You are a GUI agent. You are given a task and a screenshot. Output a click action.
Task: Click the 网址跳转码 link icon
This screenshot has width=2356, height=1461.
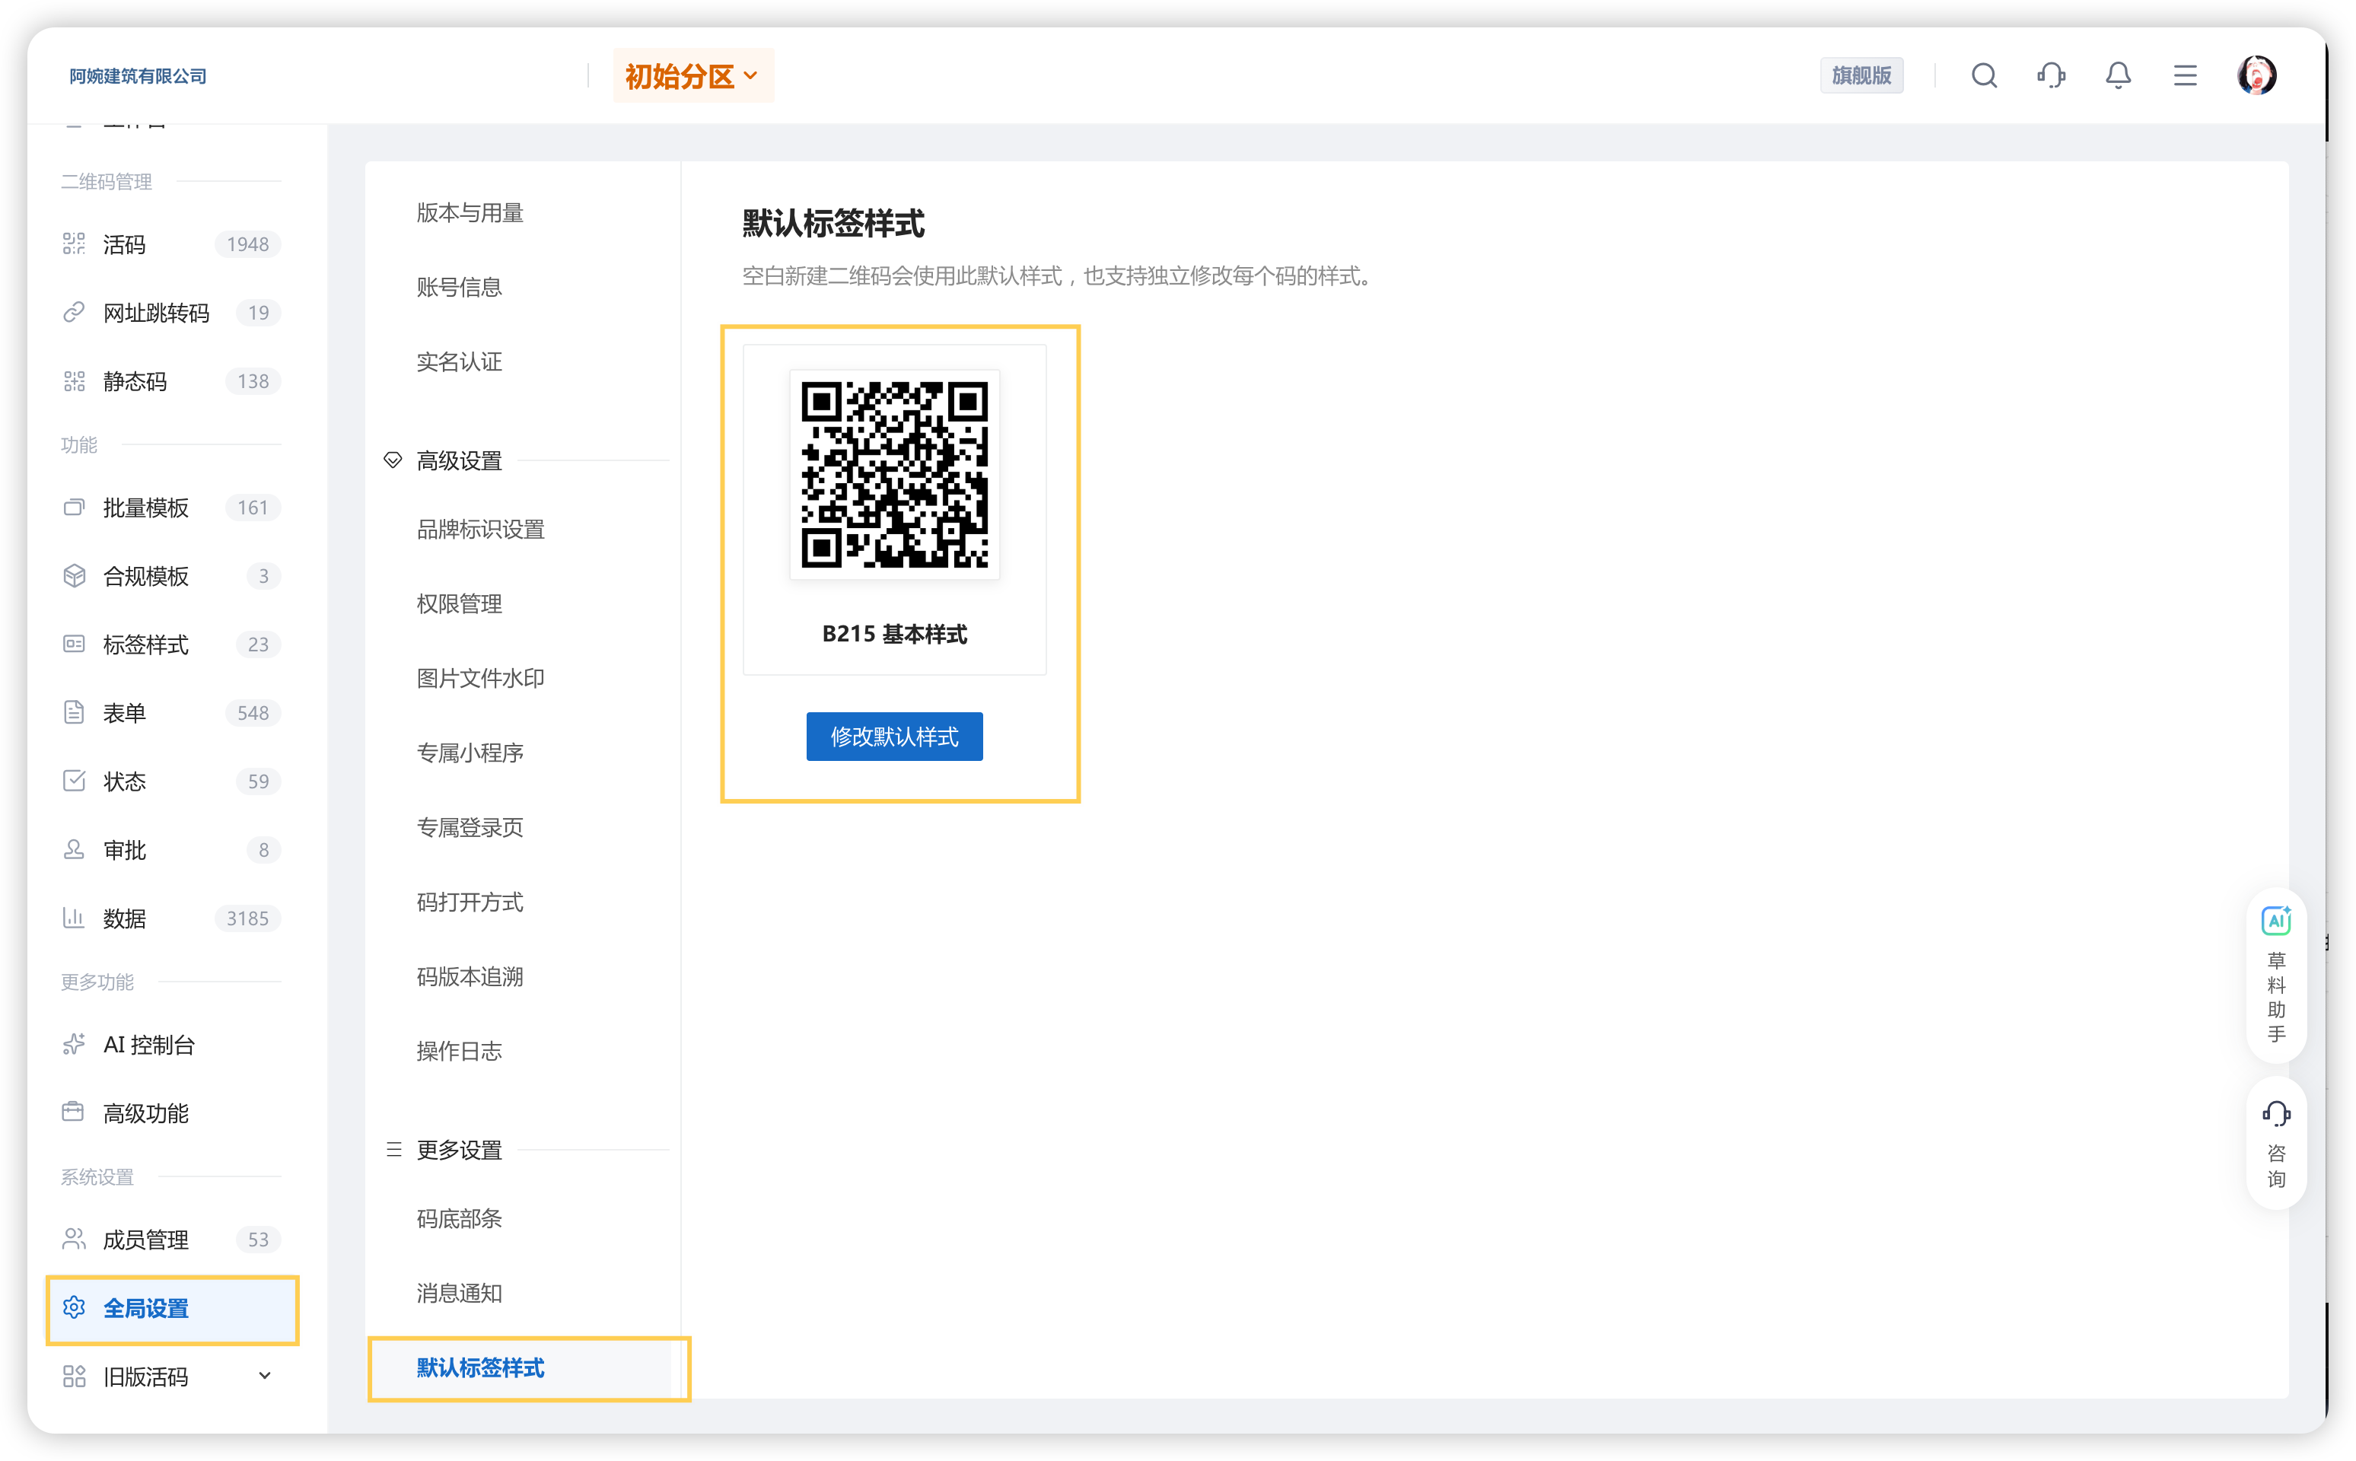click(x=75, y=312)
